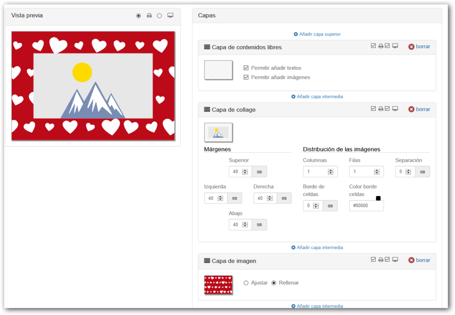Click the Borde de celdas stepper arrows
The image size is (455, 315).
coord(316,206)
